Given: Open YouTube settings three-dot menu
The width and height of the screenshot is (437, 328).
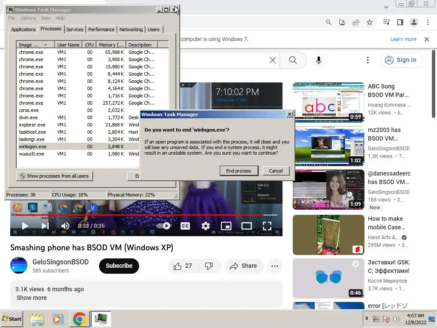Looking at the screenshot, I should point(367,60).
